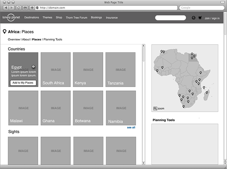Click the print icon in browser toolbar

pos(25,8)
